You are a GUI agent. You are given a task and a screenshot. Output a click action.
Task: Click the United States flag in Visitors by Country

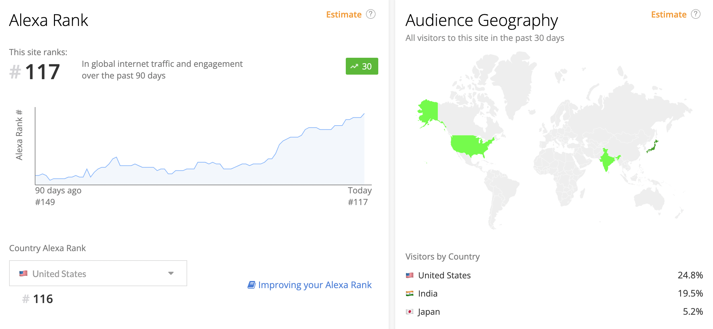[x=409, y=275]
